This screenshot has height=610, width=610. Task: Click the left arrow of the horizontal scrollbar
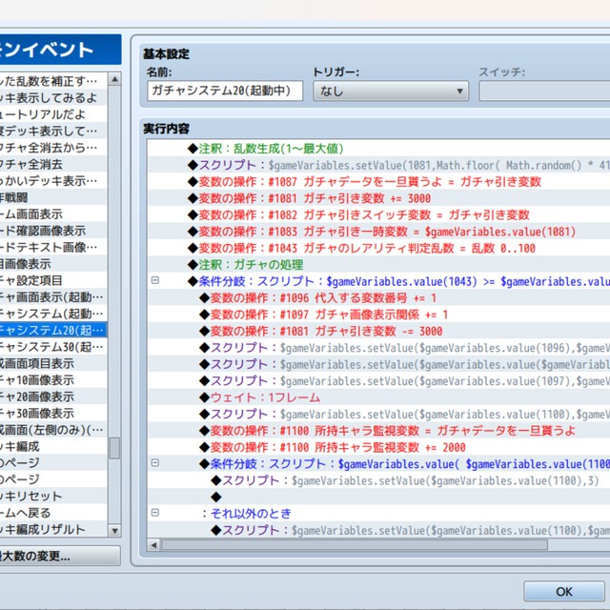[x=154, y=544]
